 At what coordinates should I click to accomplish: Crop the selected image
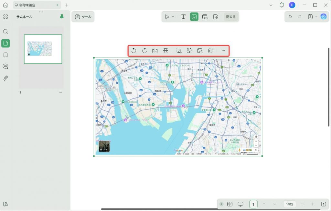[x=178, y=51]
